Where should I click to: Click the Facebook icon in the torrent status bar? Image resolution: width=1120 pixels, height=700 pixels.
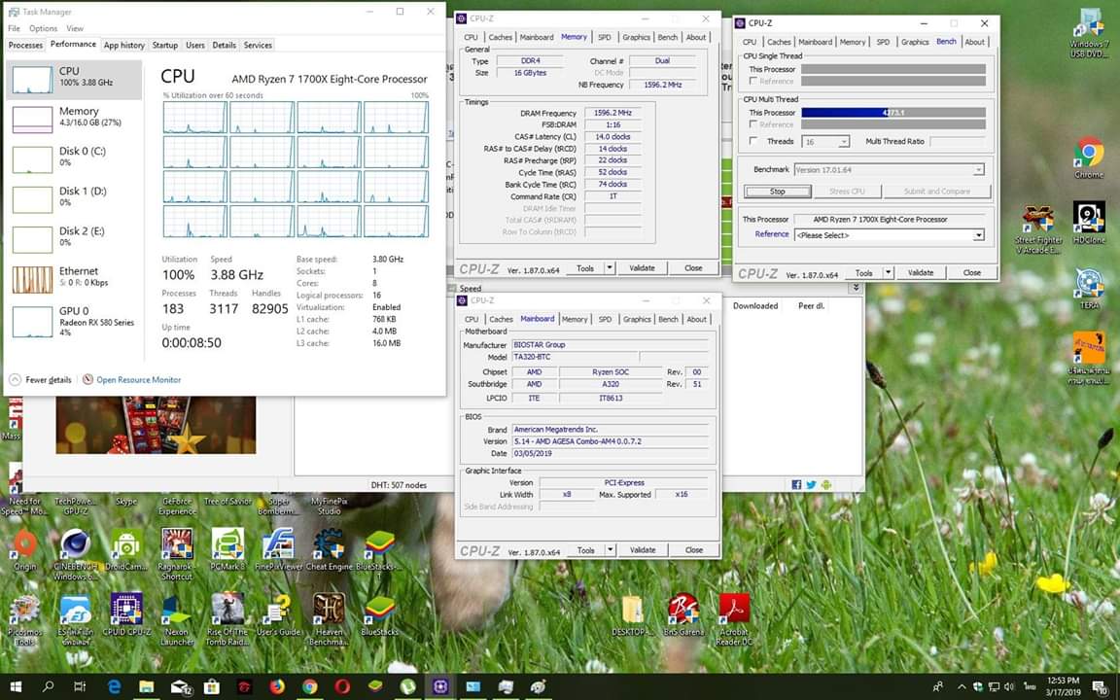796,485
